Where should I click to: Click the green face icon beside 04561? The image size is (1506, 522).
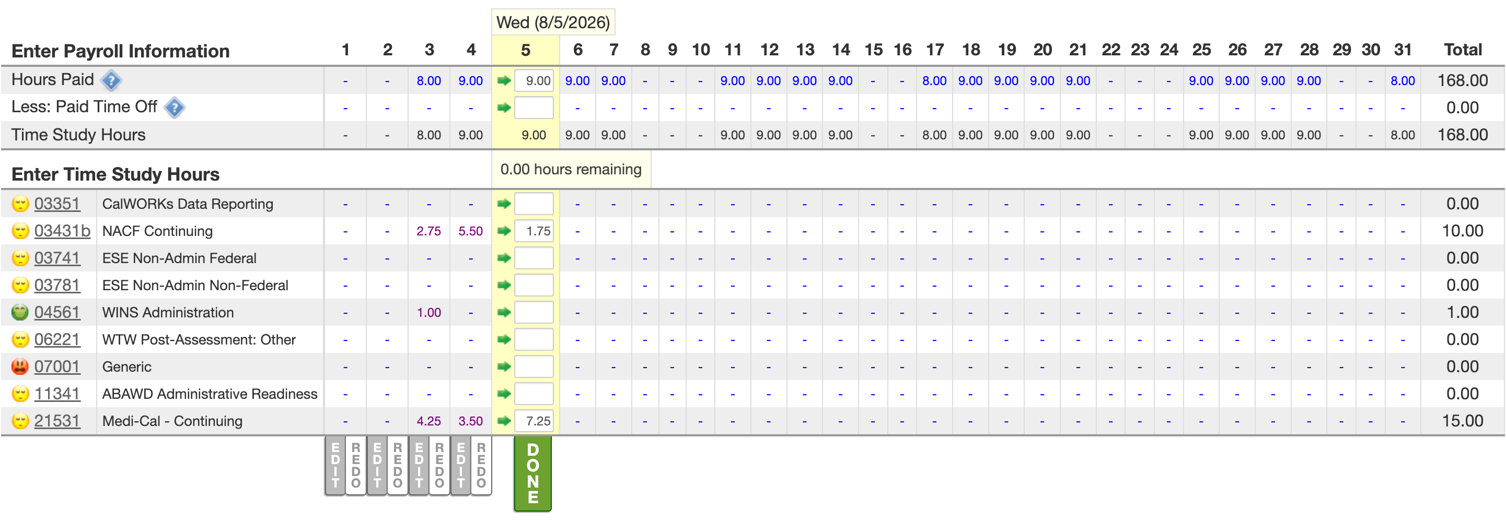click(x=20, y=312)
